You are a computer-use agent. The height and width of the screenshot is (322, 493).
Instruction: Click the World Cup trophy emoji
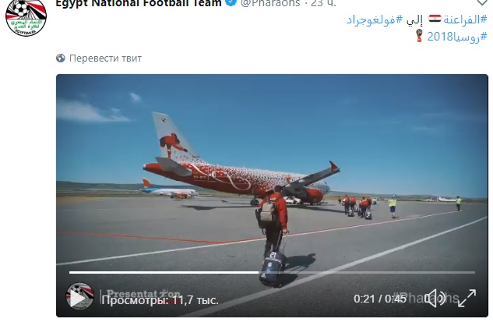[419, 36]
